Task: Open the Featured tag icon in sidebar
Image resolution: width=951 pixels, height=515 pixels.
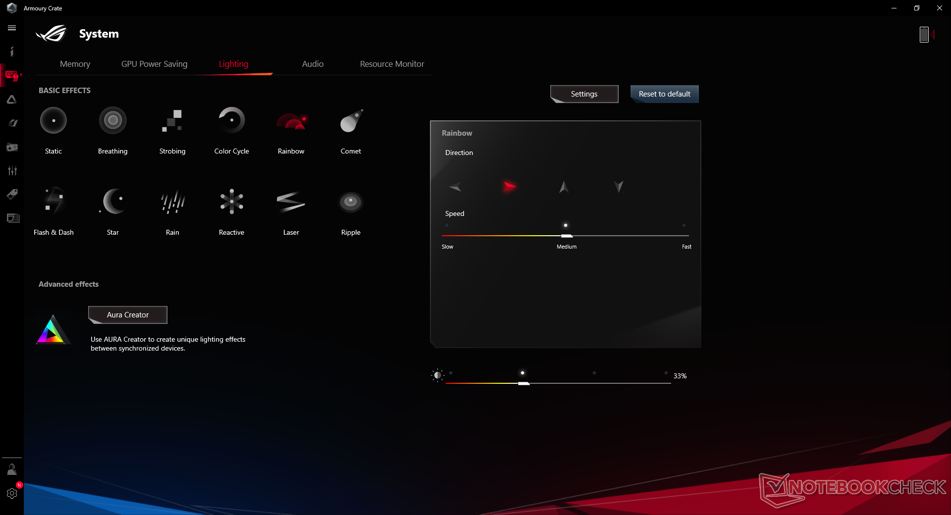Action: [x=12, y=194]
